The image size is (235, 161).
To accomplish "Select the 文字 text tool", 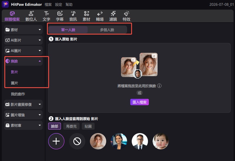I will tap(46, 16).
